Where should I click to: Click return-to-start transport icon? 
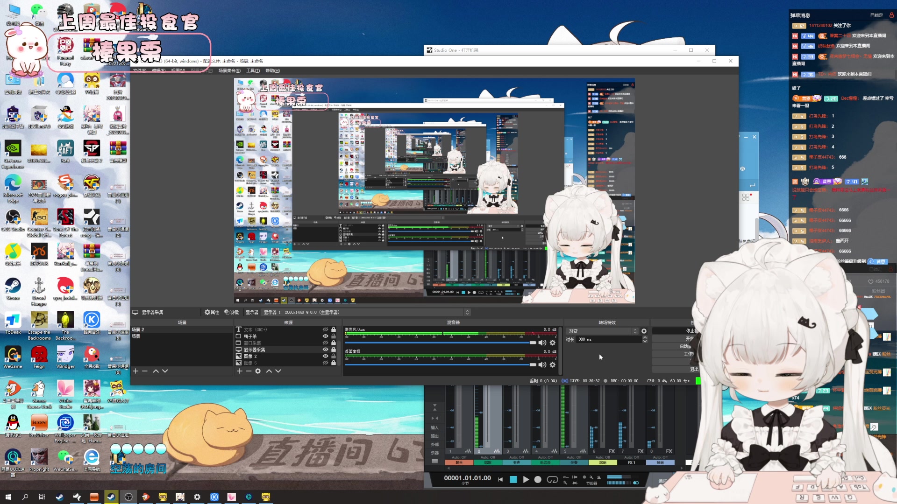click(x=500, y=479)
